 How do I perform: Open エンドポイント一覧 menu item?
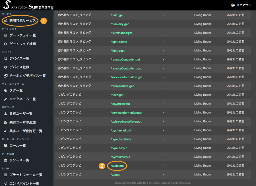(x=24, y=183)
